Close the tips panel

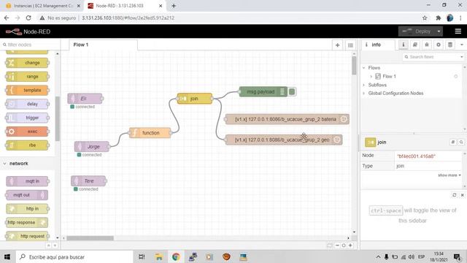coord(462,195)
